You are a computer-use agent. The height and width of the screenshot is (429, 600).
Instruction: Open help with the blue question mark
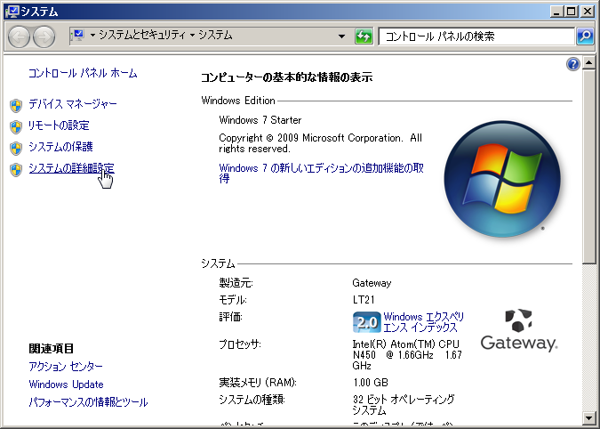click(572, 64)
